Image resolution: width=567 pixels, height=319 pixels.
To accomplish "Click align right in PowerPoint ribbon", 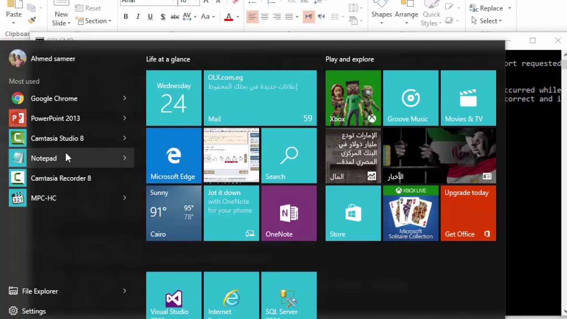I will (x=277, y=17).
